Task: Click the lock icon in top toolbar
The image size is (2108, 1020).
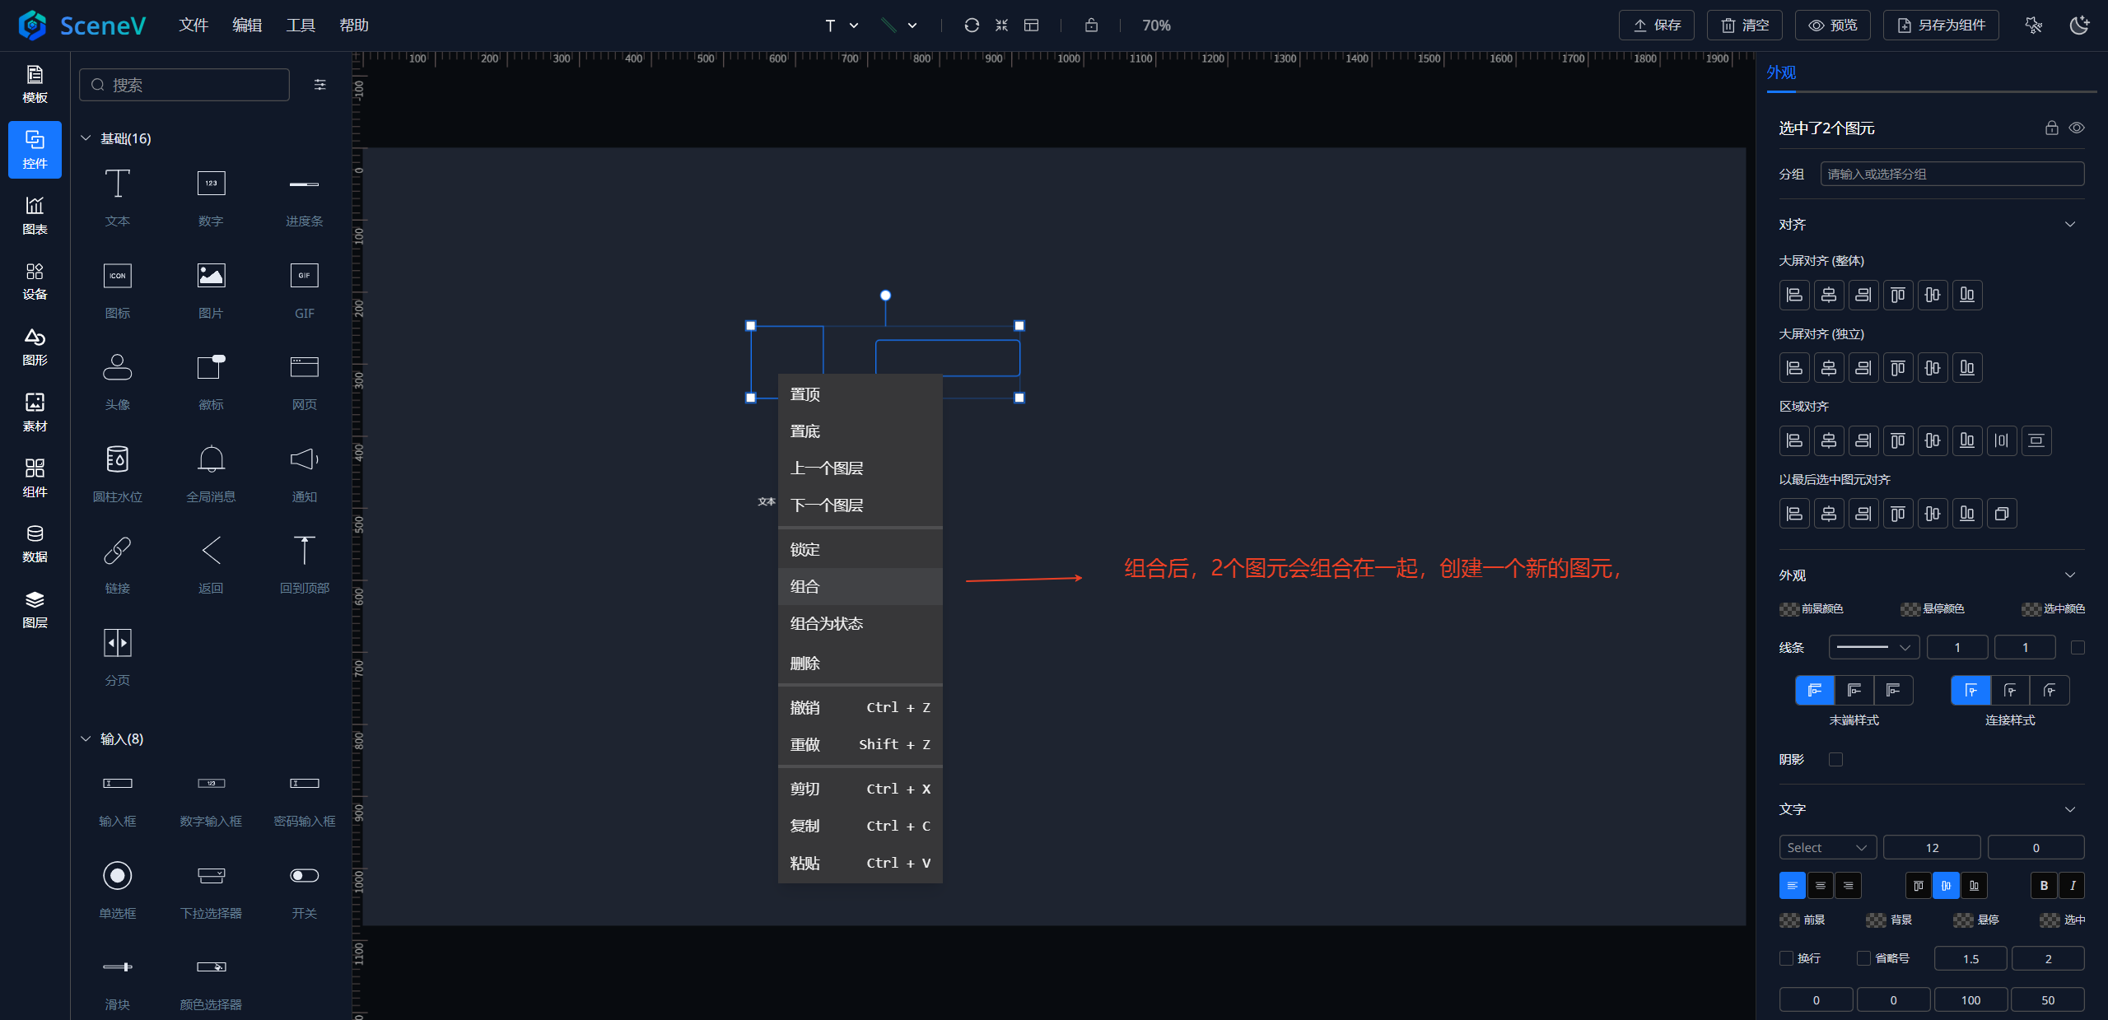Action: click(x=1091, y=26)
